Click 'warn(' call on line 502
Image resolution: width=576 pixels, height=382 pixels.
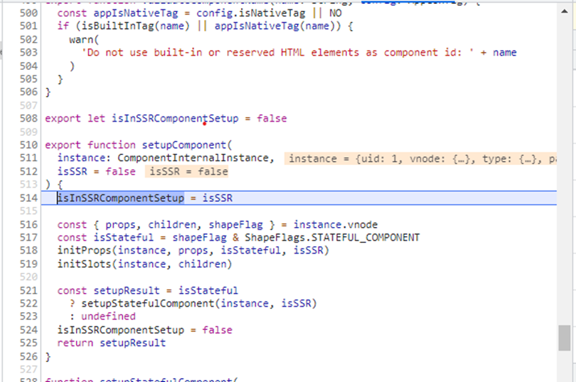(x=84, y=40)
